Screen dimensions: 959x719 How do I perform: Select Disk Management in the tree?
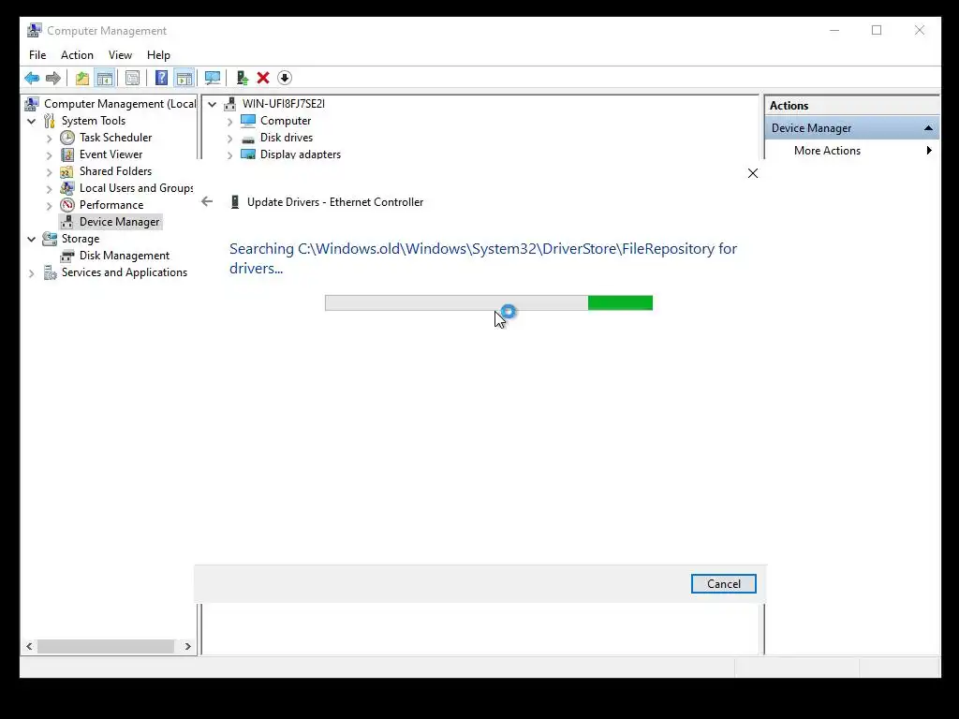click(125, 256)
